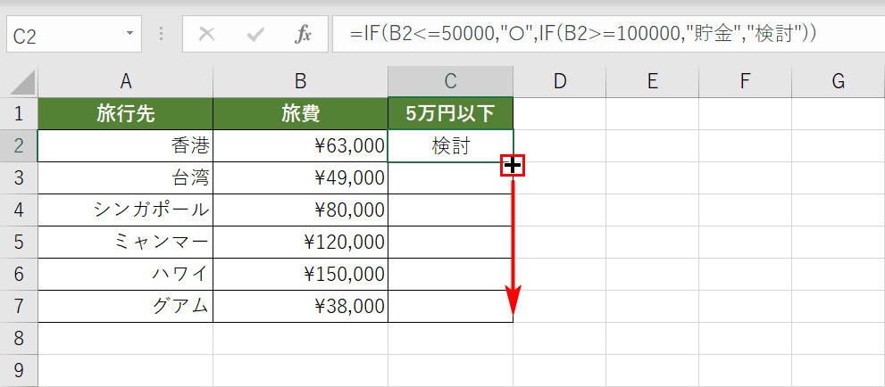Select column A header
Viewport: 885px width, 387px height.
coord(125,82)
